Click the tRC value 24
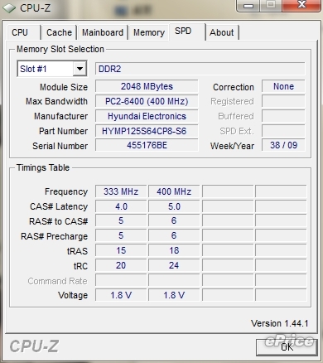 point(174,265)
